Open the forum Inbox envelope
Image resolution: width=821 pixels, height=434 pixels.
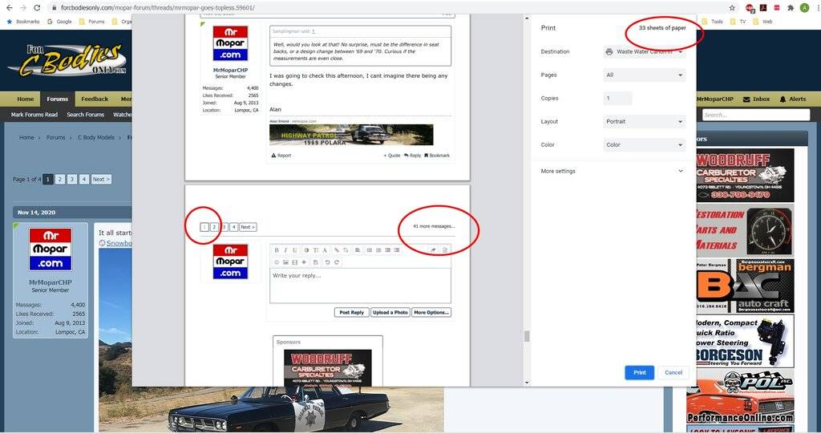(756, 99)
